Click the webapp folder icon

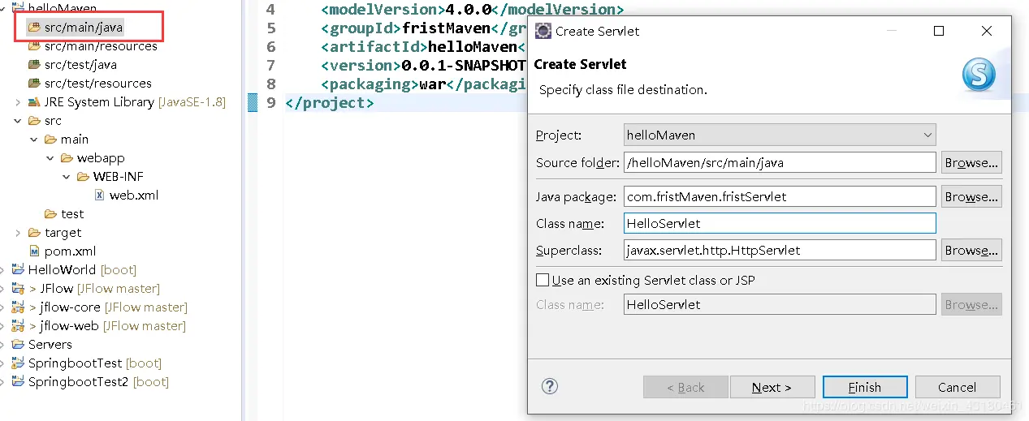pos(67,158)
